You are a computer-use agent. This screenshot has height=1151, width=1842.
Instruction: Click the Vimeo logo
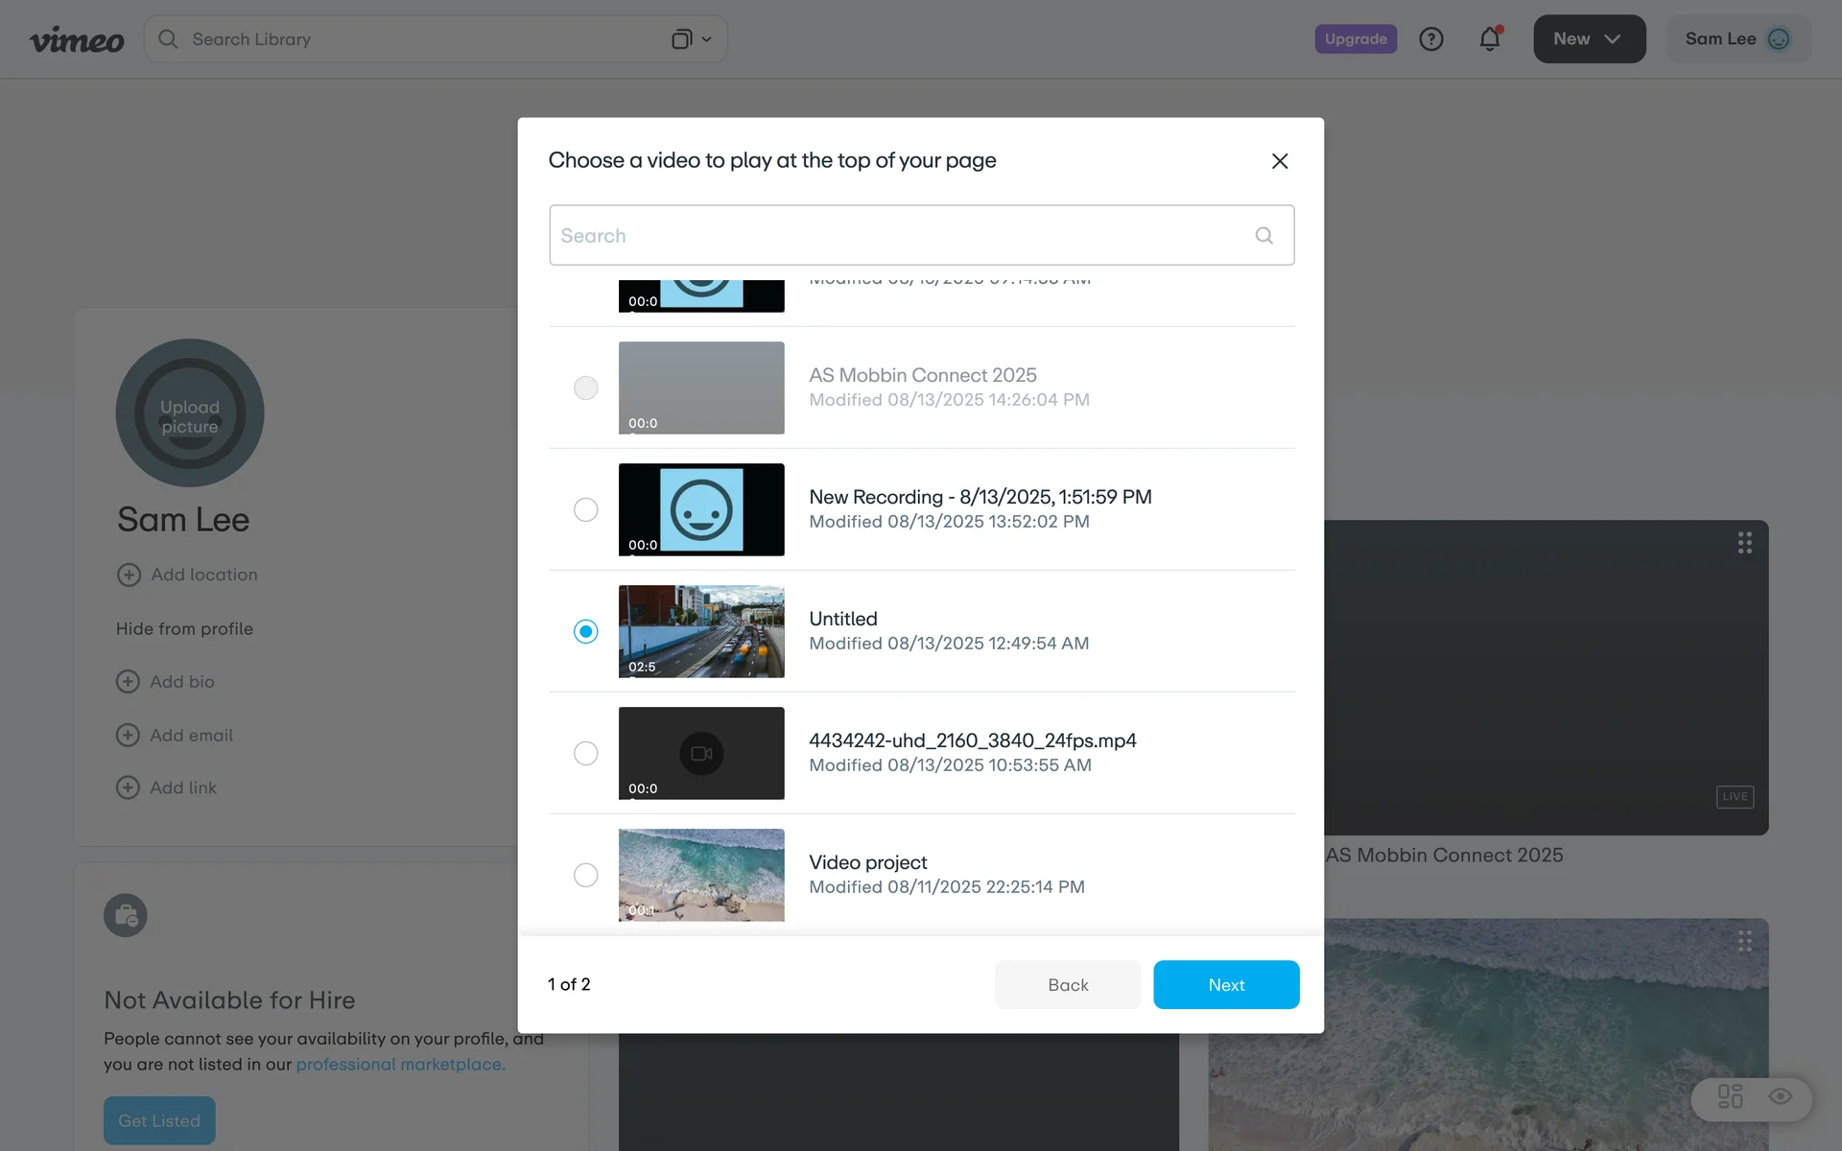click(x=77, y=39)
